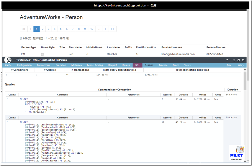The image size is (252, 166).
Task: Go to previous page with « button
Action: (x=30, y=29)
